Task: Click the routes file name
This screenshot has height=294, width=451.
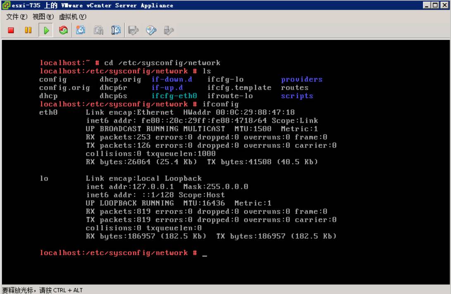Action: 295,88
